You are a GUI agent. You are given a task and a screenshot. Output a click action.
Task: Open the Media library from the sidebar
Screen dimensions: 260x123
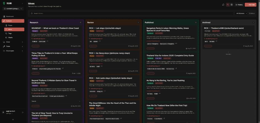10,38
